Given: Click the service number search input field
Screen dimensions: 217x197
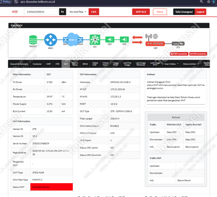Looking at the screenshot, I should [x=41, y=12].
